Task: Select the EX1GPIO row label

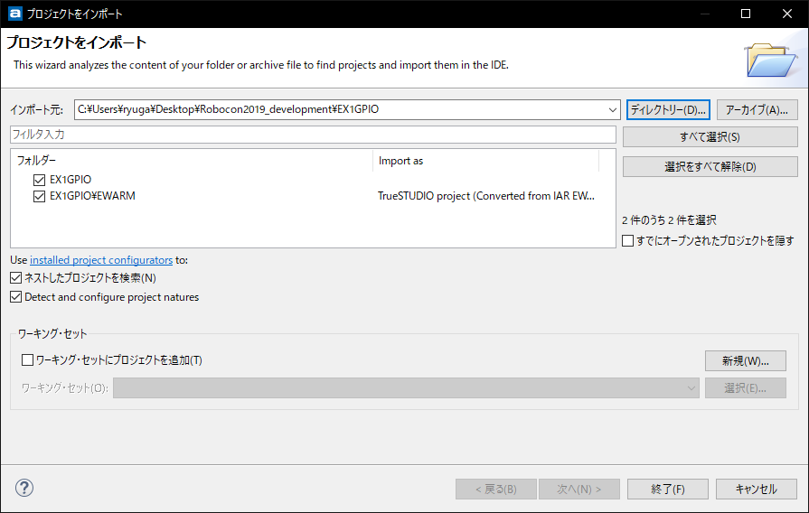Action: (71, 180)
